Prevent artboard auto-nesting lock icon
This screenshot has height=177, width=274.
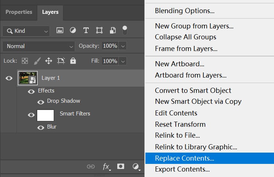pyautogui.click(x=61, y=61)
